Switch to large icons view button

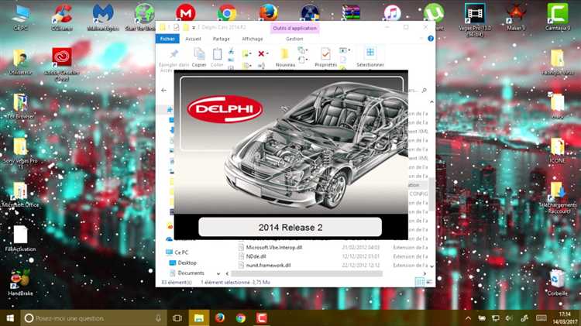pos(429,283)
